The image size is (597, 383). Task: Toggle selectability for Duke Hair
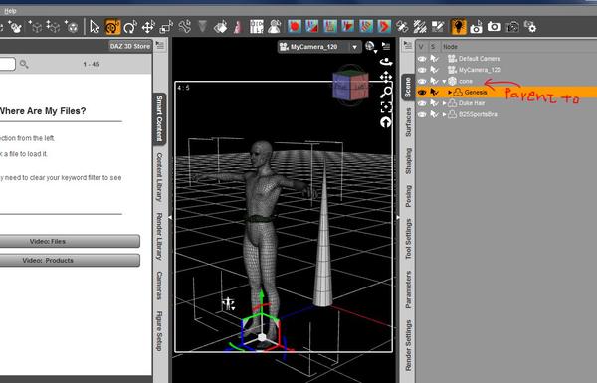[434, 103]
